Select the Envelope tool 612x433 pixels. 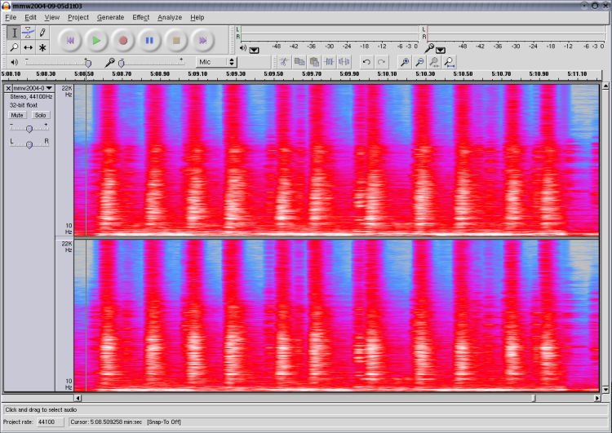point(28,33)
